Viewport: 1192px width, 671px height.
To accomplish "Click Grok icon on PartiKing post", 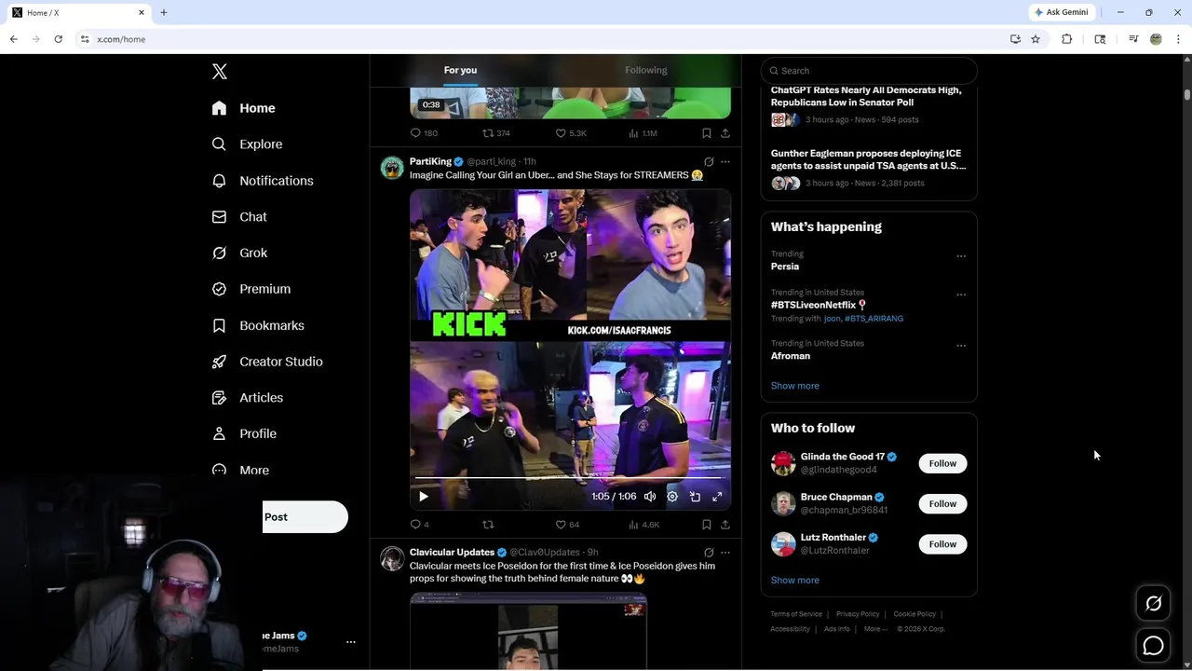I will (709, 162).
